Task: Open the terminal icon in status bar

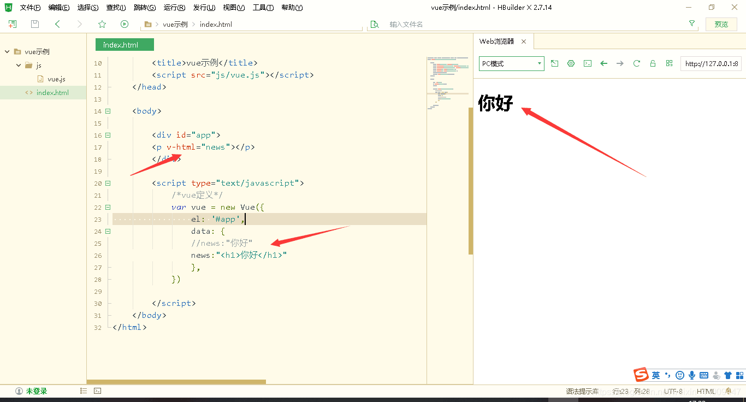Action: click(97, 391)
